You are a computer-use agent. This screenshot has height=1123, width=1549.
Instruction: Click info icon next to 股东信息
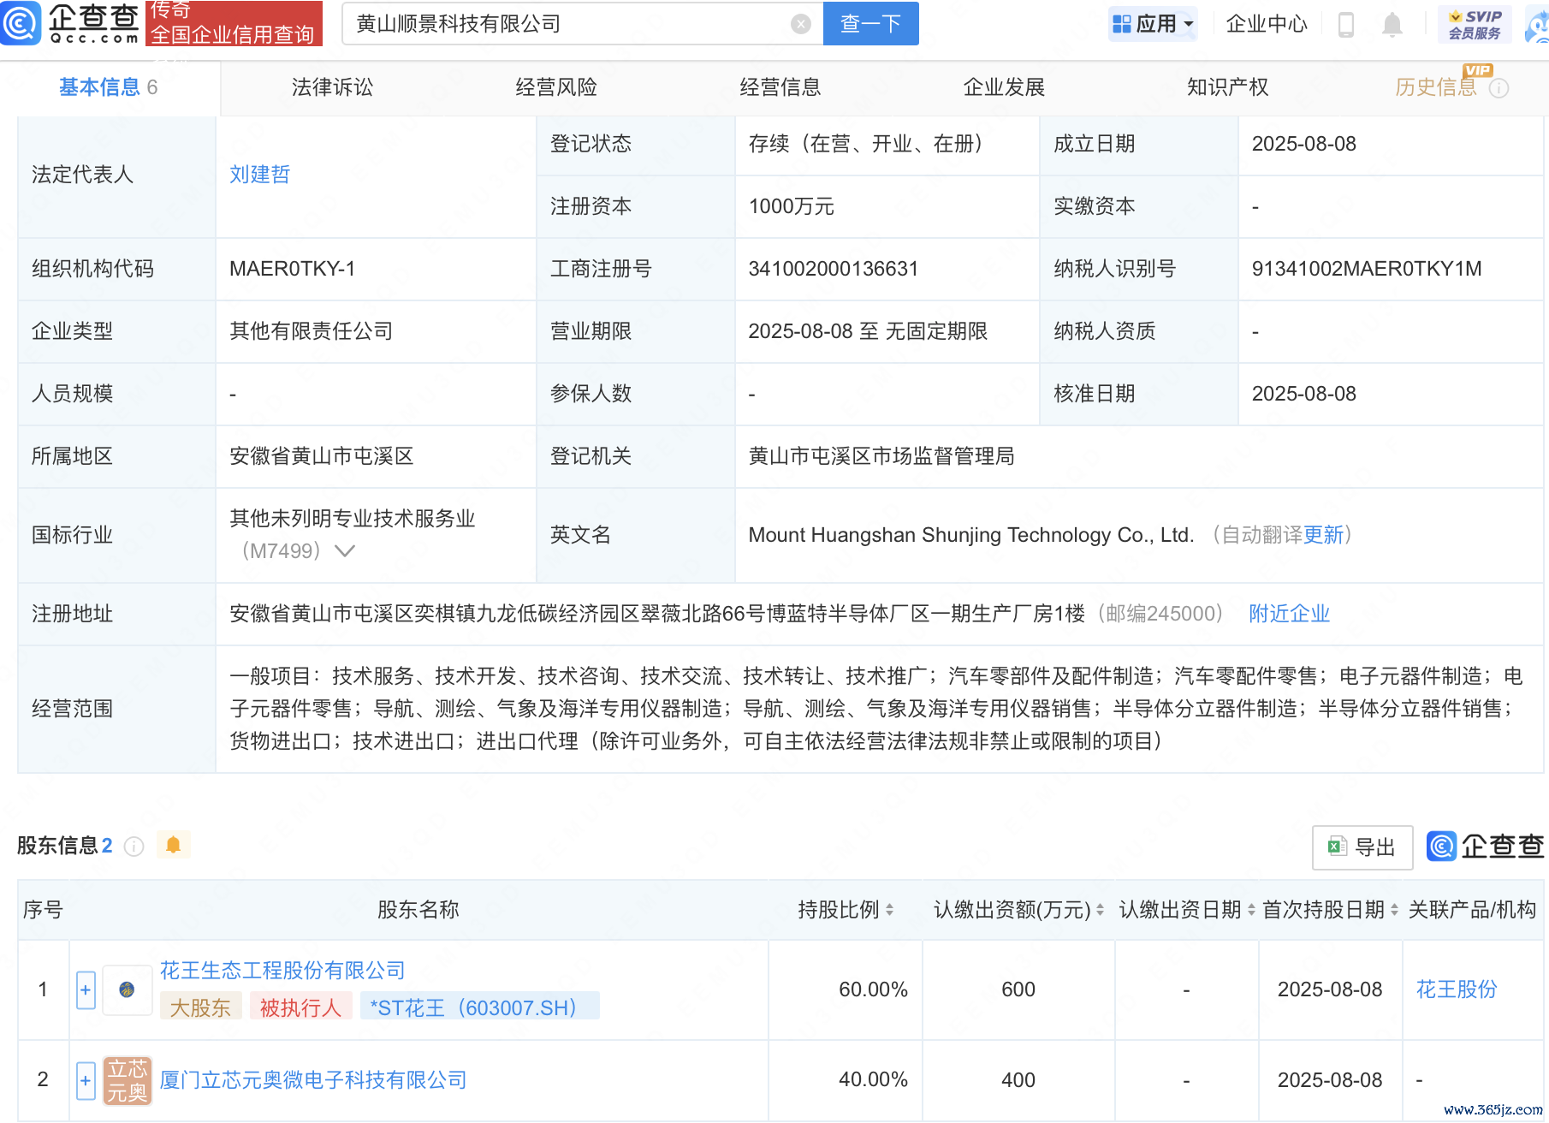(134, 847)
